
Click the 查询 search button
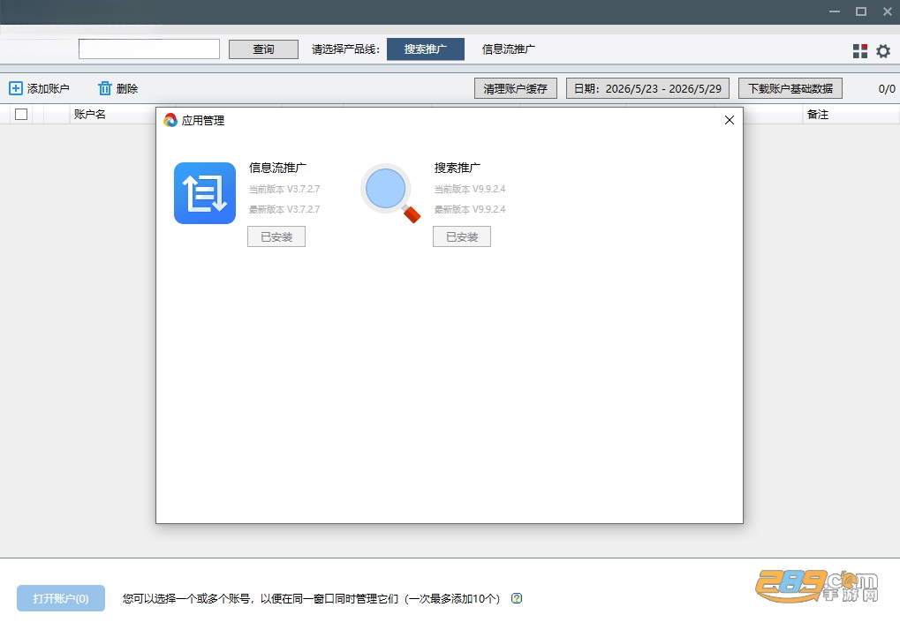click(263, 49)
